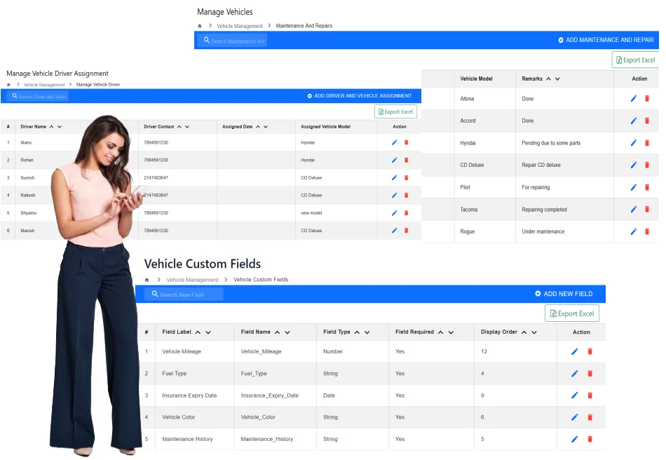Screen dimensions: 666x460
Task: Export maintenance and repairs to Excel
Action: click(x=635, y=60)
